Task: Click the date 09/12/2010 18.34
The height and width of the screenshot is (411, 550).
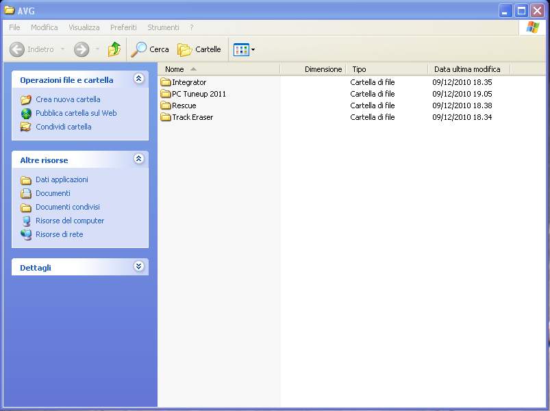Action: tap(462, 117)
